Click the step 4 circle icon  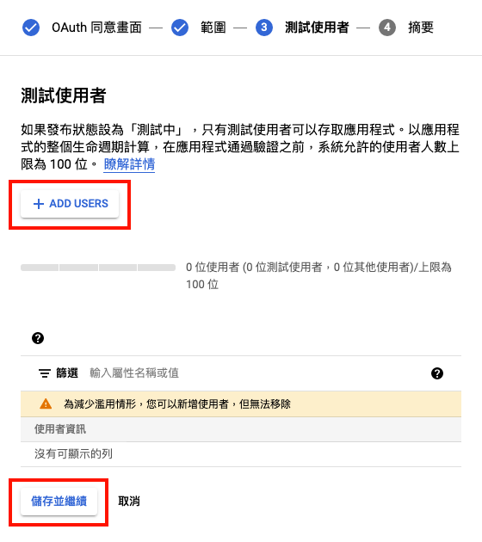(x=387, y=28)
